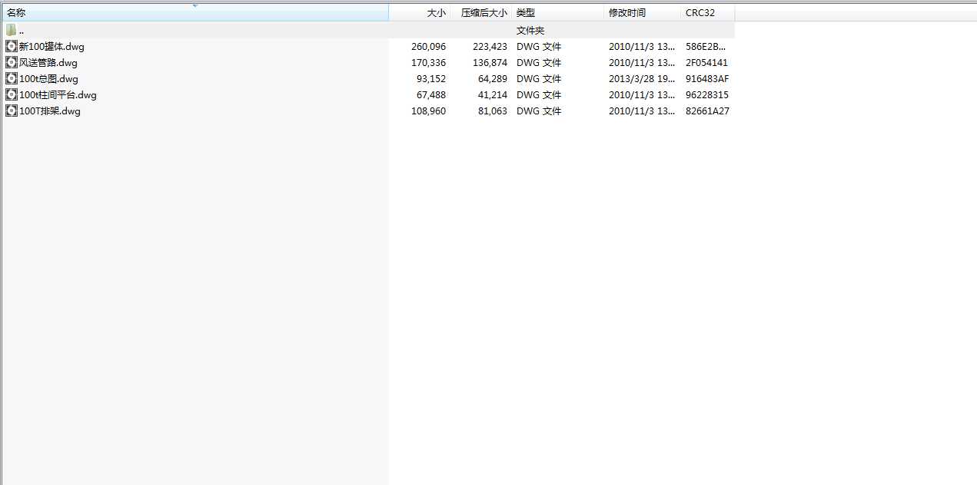Click the DWG 文件 type cell of 100T排架.dwg
Viewport: 977px width, 485px height.
539,111
